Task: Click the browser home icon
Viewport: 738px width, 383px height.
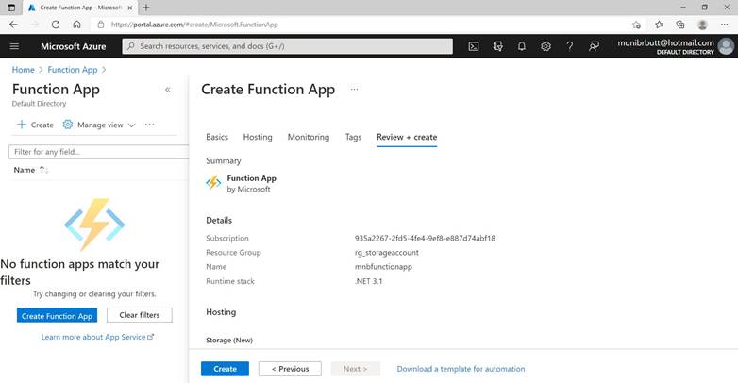Action: pos(76,25)
